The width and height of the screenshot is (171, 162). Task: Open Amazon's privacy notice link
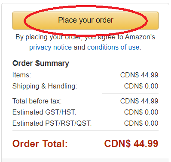tap(50, 47)
